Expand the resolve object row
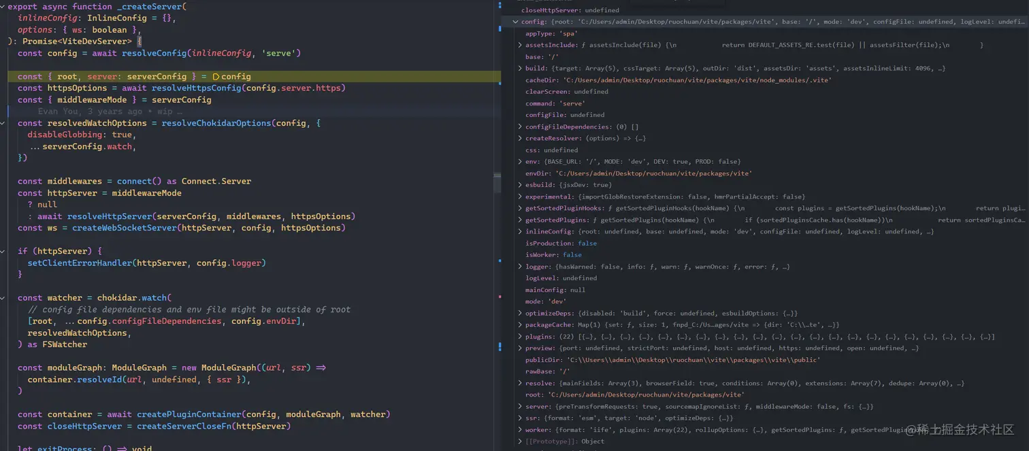This screenshot has width=1029, height=451. [520, 383]
